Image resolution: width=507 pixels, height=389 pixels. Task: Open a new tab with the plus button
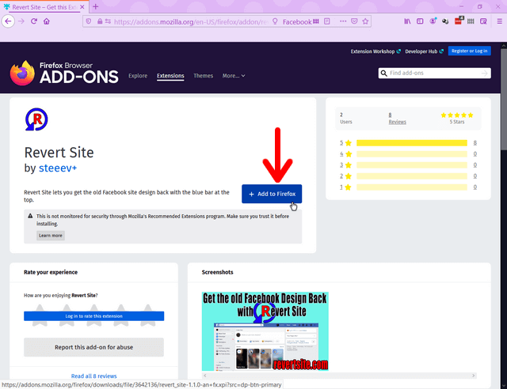point(95,6)
